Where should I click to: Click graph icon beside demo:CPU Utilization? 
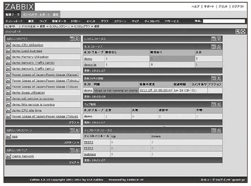pos(8,45)
